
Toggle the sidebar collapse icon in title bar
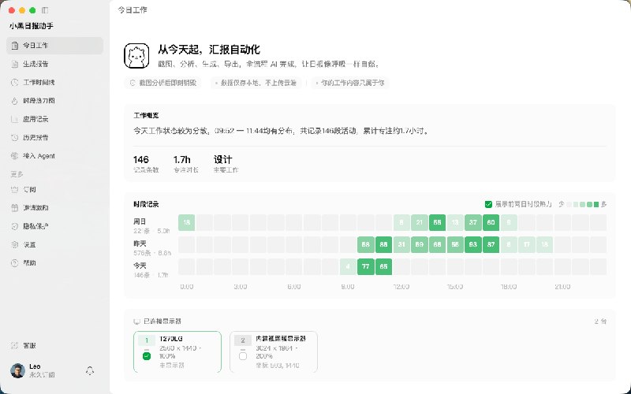pyautogui.click(x=45, y=10)
